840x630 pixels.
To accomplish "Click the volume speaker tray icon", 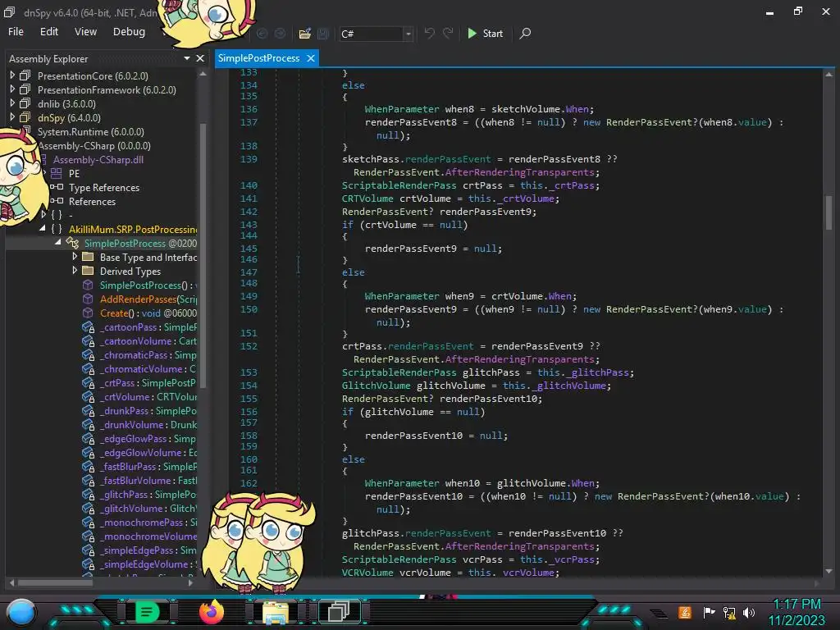I will click(748, 612).
